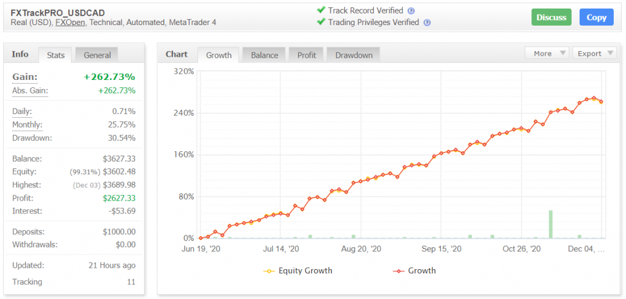Click help icon next to Track Record Verified

tap(411, 11)
